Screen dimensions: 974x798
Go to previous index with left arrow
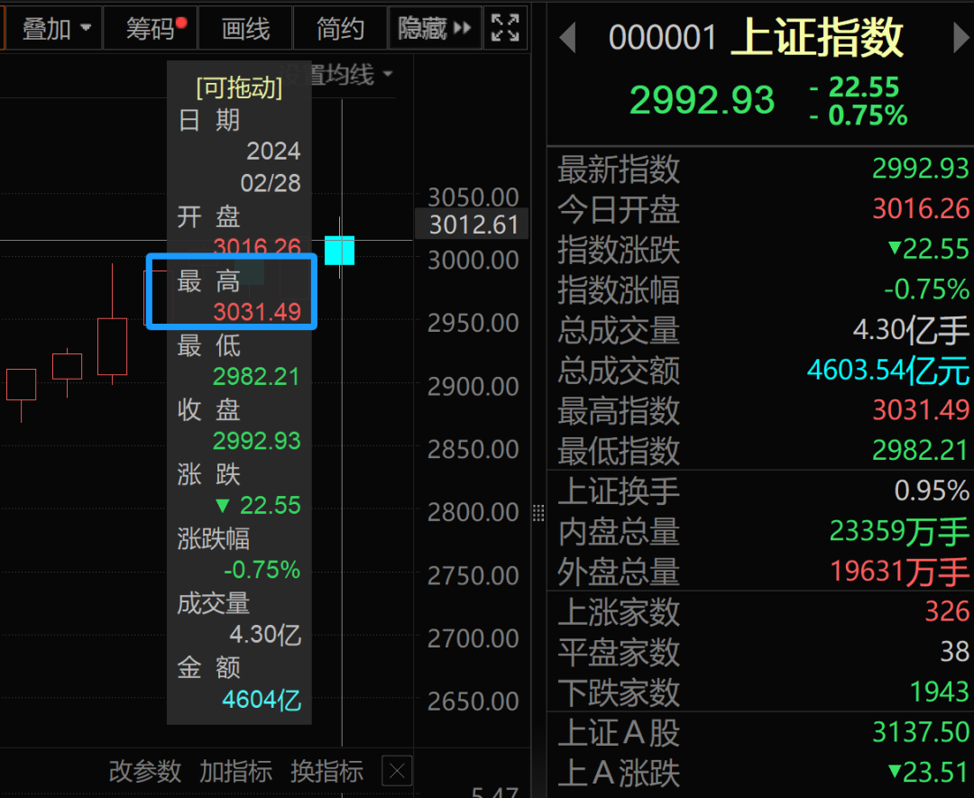[x=567, y=38]
